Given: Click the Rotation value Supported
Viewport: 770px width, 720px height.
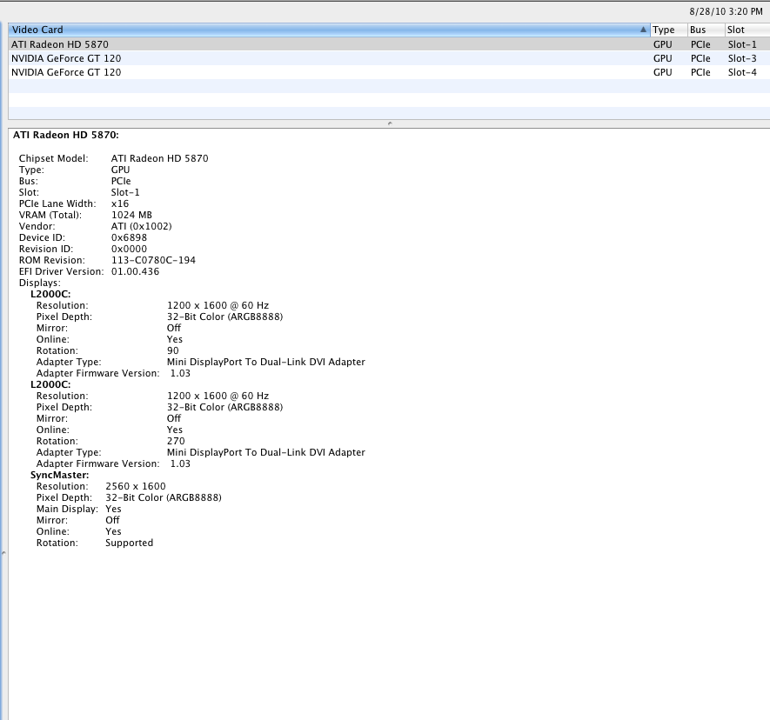Looking at the screenshot, I should (x=129, y=543).
